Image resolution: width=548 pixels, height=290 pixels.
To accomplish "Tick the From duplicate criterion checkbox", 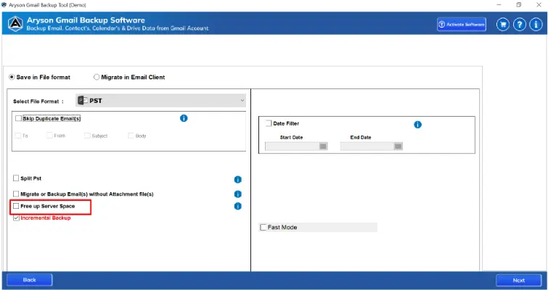I will pyautogui.click(x=49, y=136).
